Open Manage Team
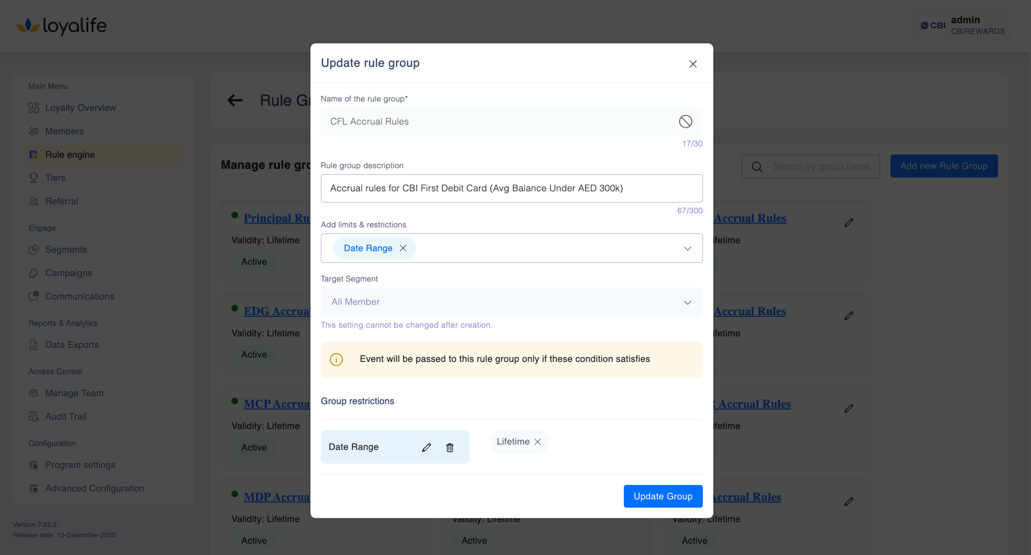This screenshot has height=555, width=1031. [x=74, y=393]
